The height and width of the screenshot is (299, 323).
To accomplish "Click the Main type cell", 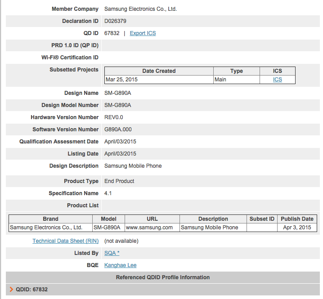I will [x=237, y=80].
